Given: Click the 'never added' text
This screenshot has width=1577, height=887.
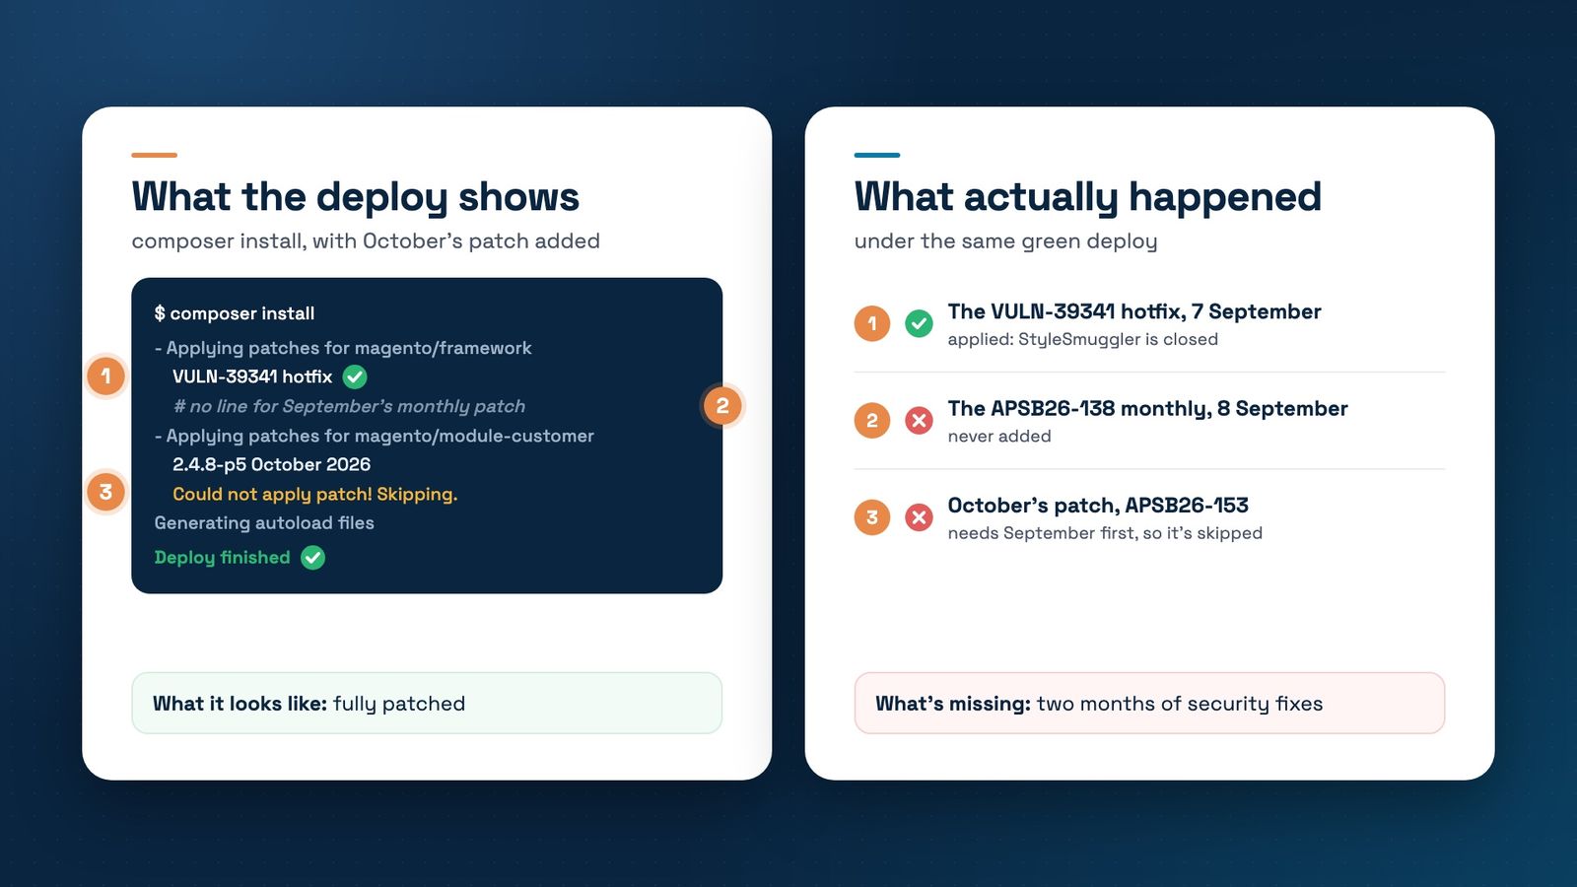Looking at the screenshot, I should click(x=999, y=437).
